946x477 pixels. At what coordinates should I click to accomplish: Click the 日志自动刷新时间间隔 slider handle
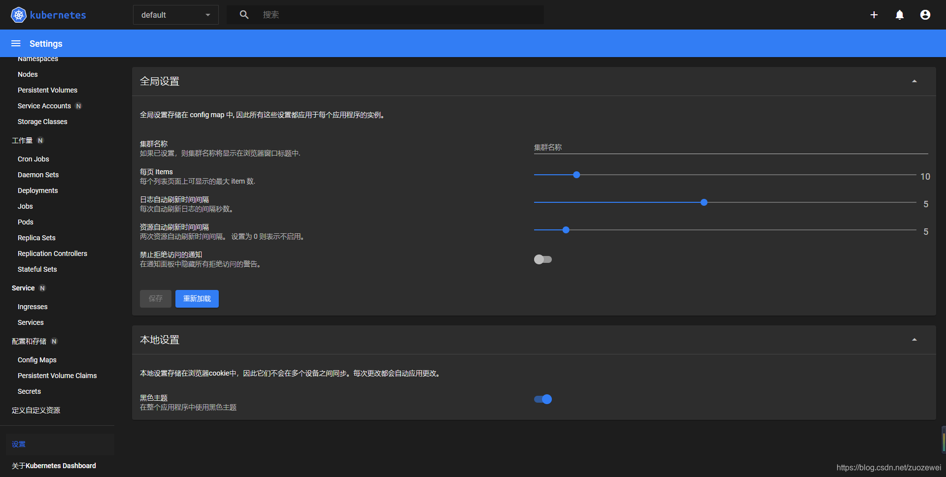click(x=704, y=202)
